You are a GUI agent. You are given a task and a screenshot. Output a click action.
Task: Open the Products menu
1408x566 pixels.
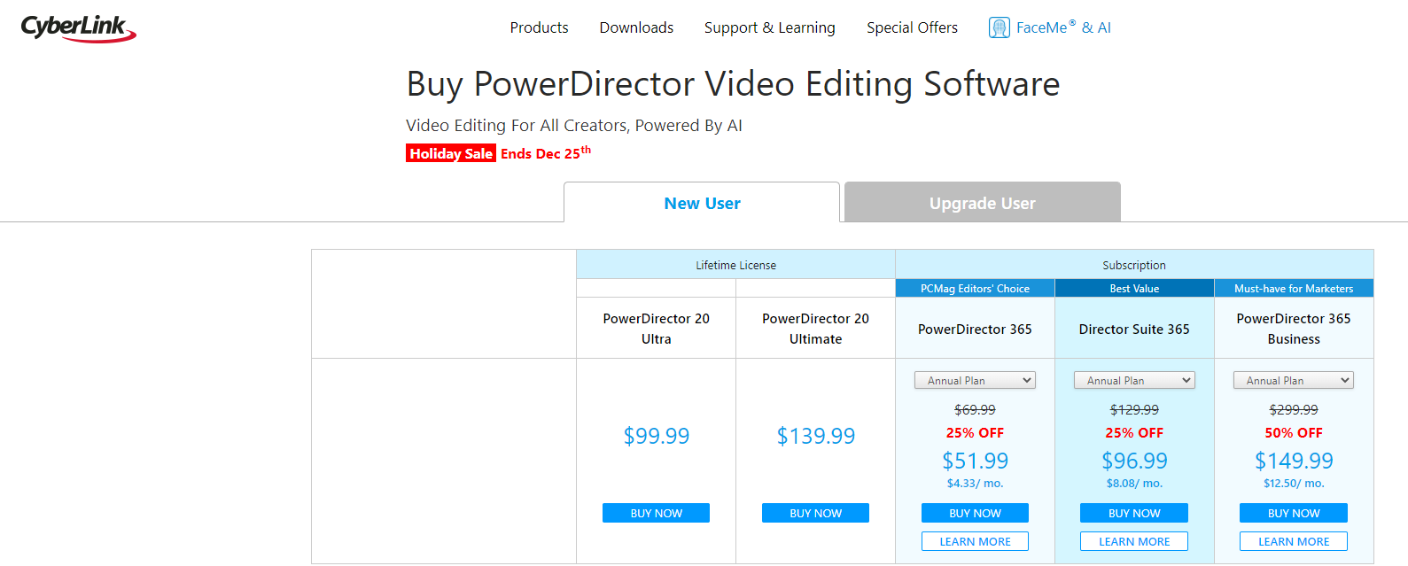click(539, 27)
